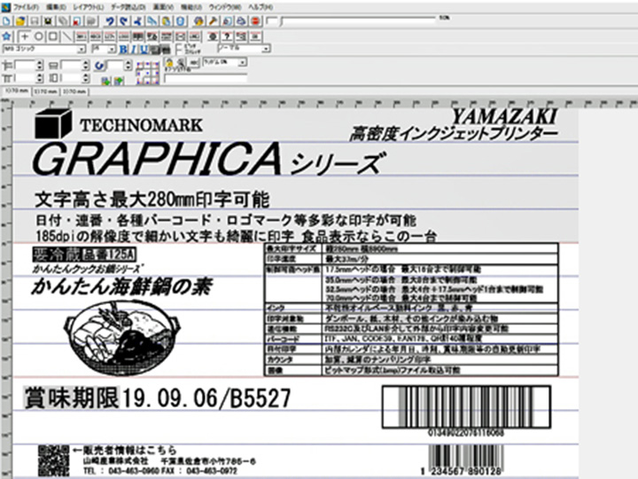The height and width of the screenshot is (479, 638).
Task: Click the width field stepper arrows
Action: pyautogui.click(x=85, y=65)
